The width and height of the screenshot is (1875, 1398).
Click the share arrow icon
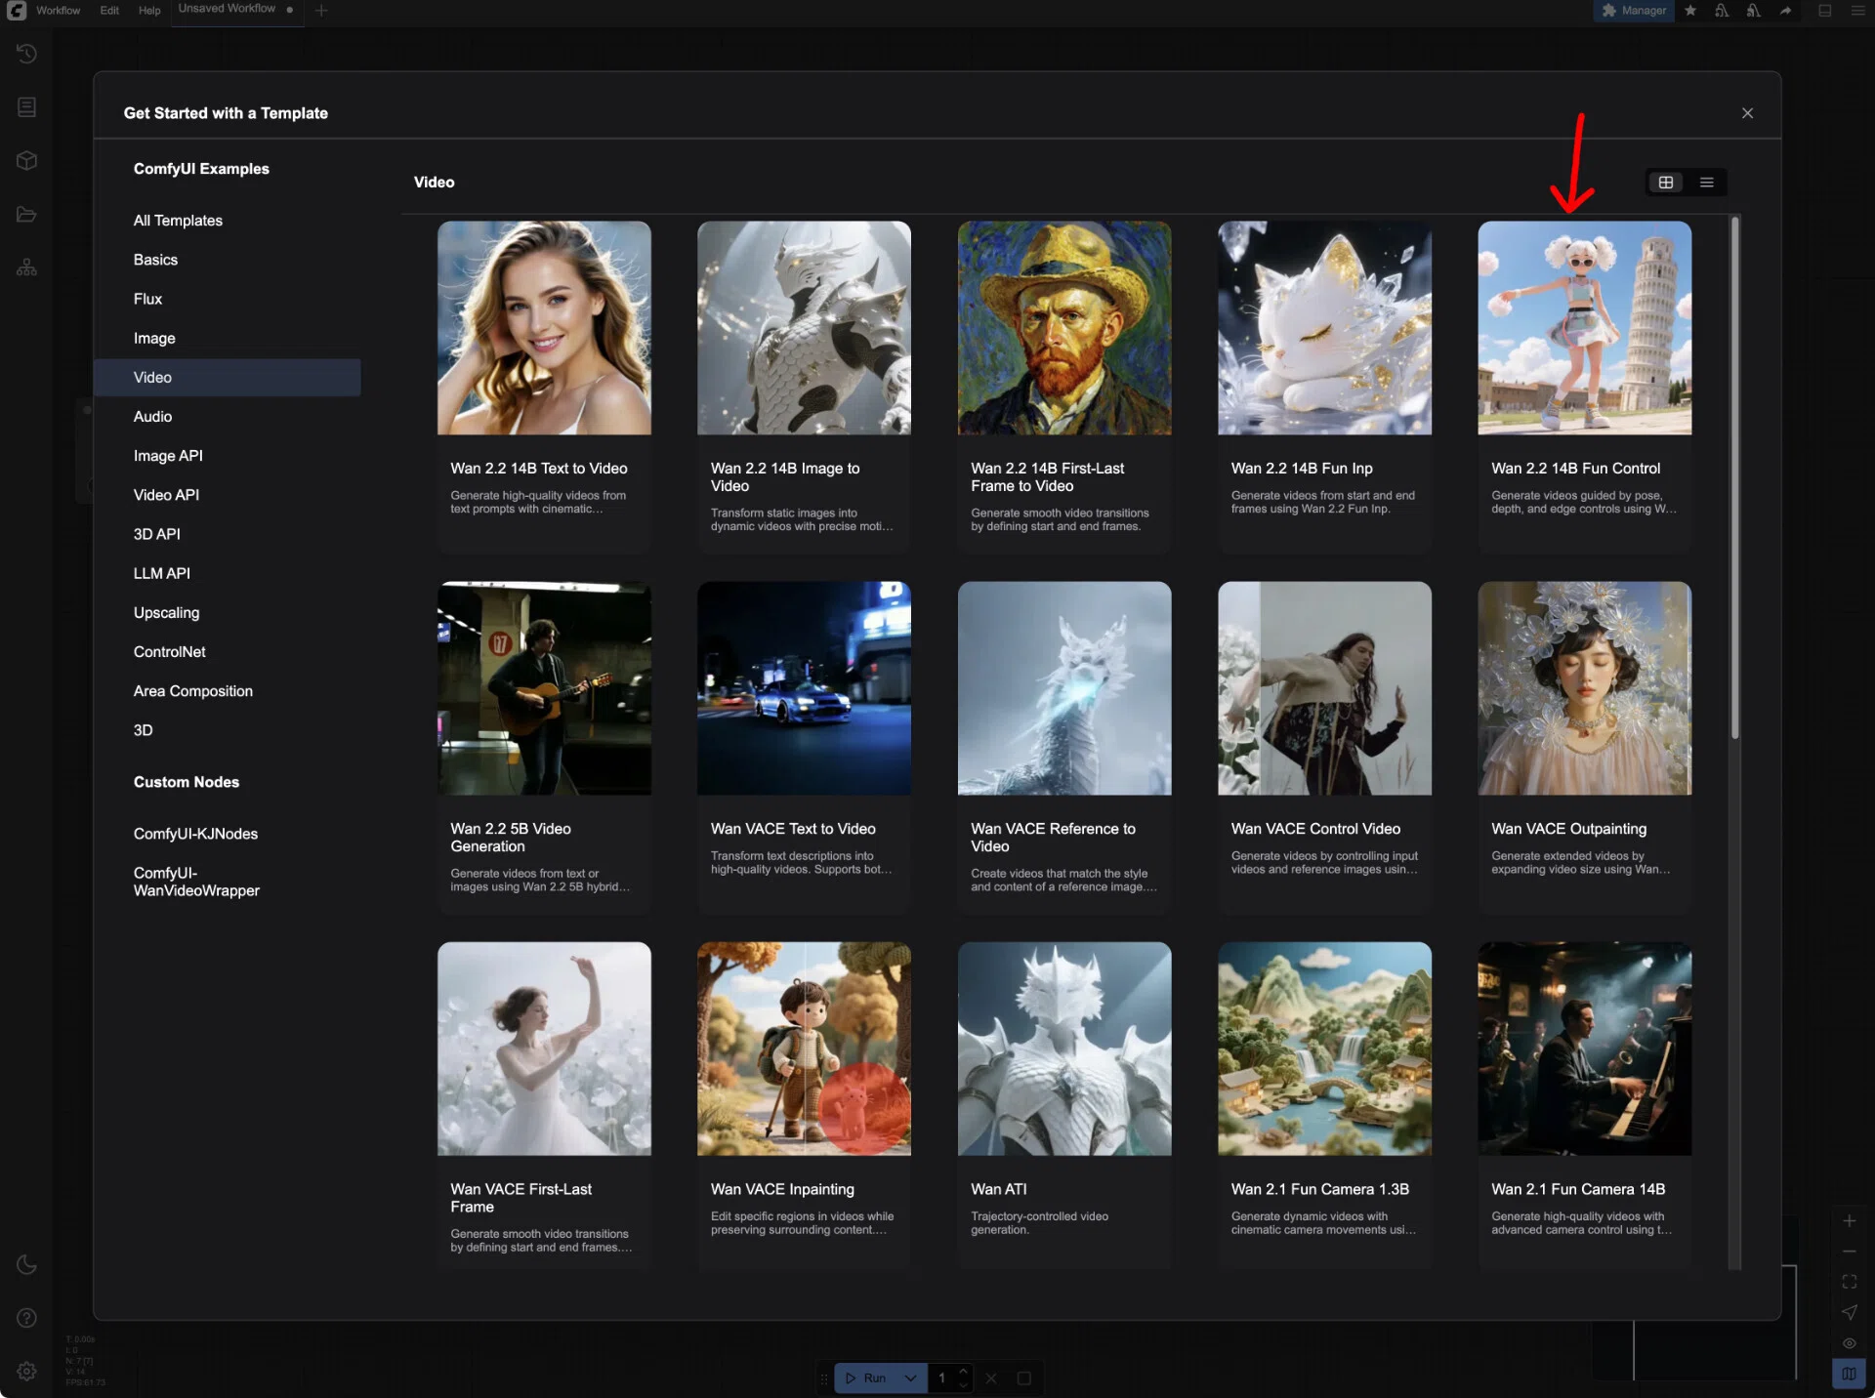coord(1786,11)
